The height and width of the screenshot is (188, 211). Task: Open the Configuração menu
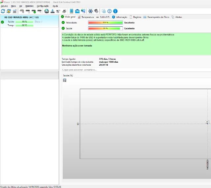(x=43, y=6)
